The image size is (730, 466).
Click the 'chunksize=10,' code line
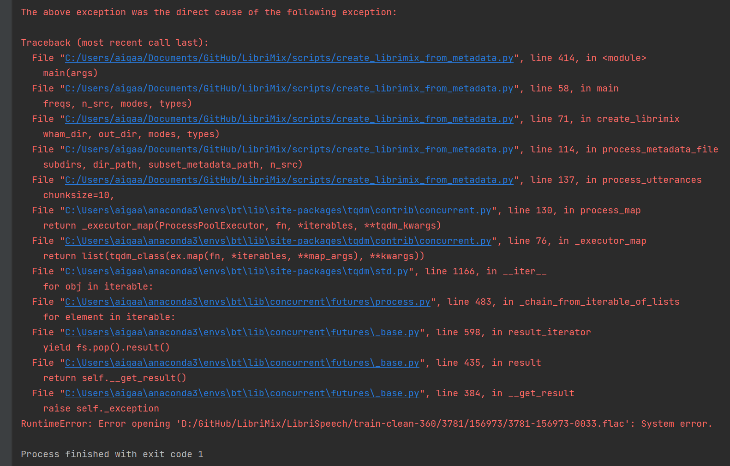click(79, 195)
